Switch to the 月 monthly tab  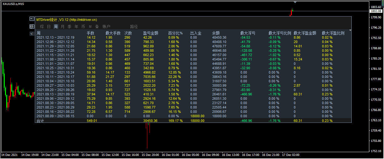click(x=63, y=26)
